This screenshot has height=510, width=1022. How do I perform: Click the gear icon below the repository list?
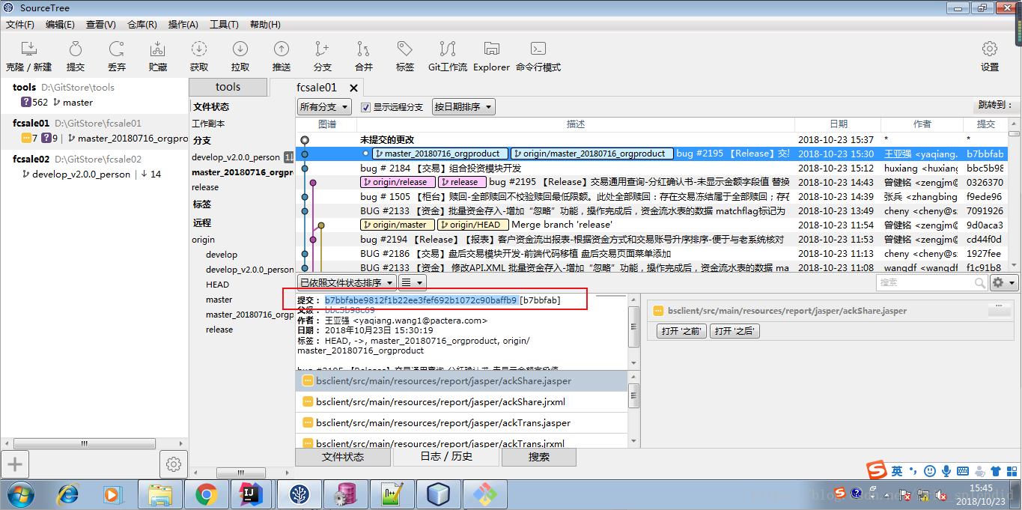point(174,464)
